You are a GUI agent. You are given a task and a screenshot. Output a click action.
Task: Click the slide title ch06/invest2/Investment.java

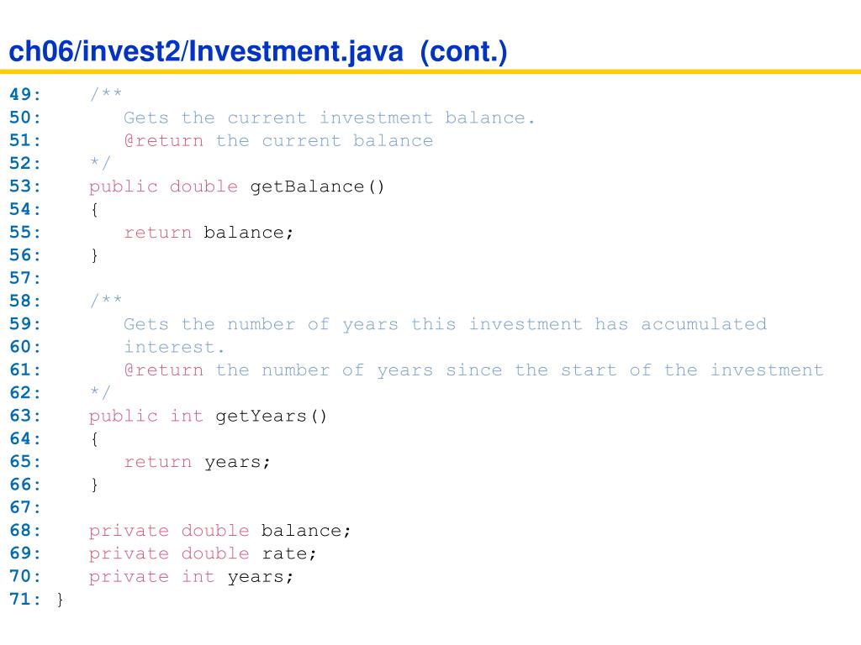[258, 53]
